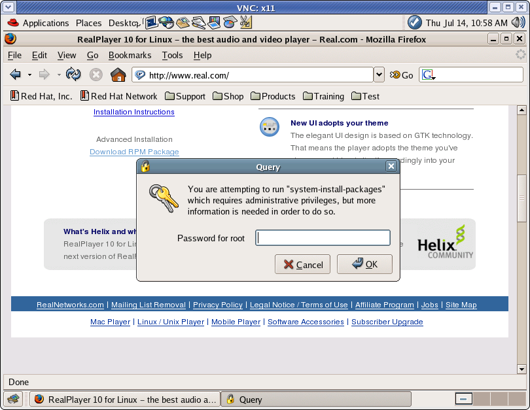Switch to Query window in taskbar
The height and width of the screenshot is (410, 530).
point(316,399)
